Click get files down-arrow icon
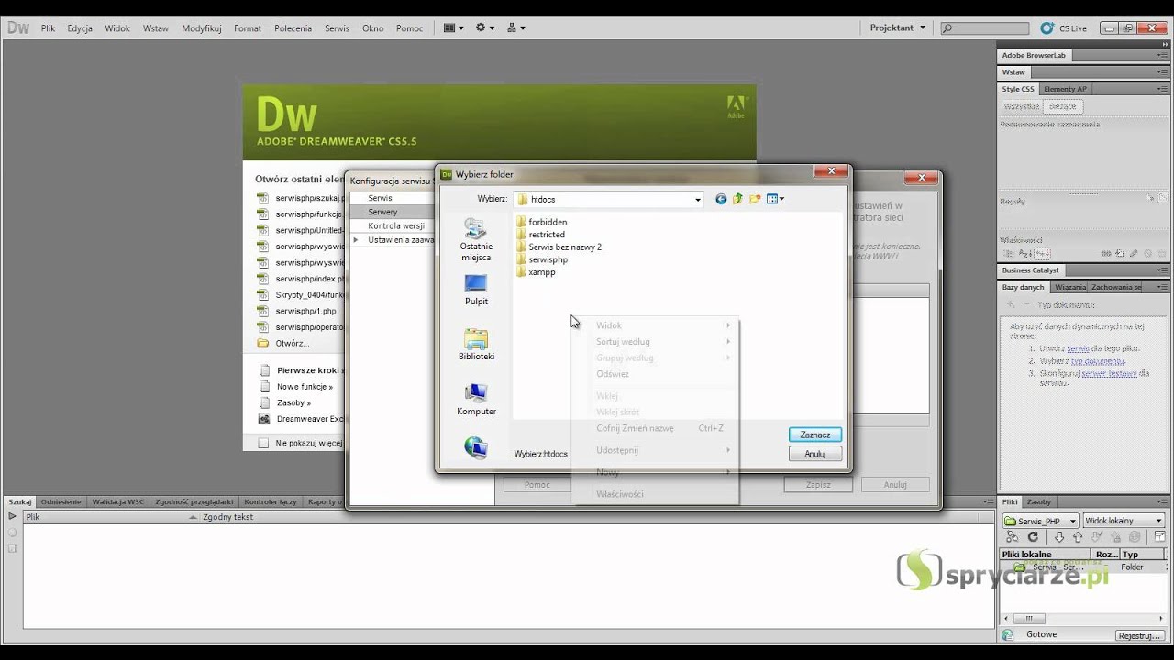 [x=1058, y=537]
